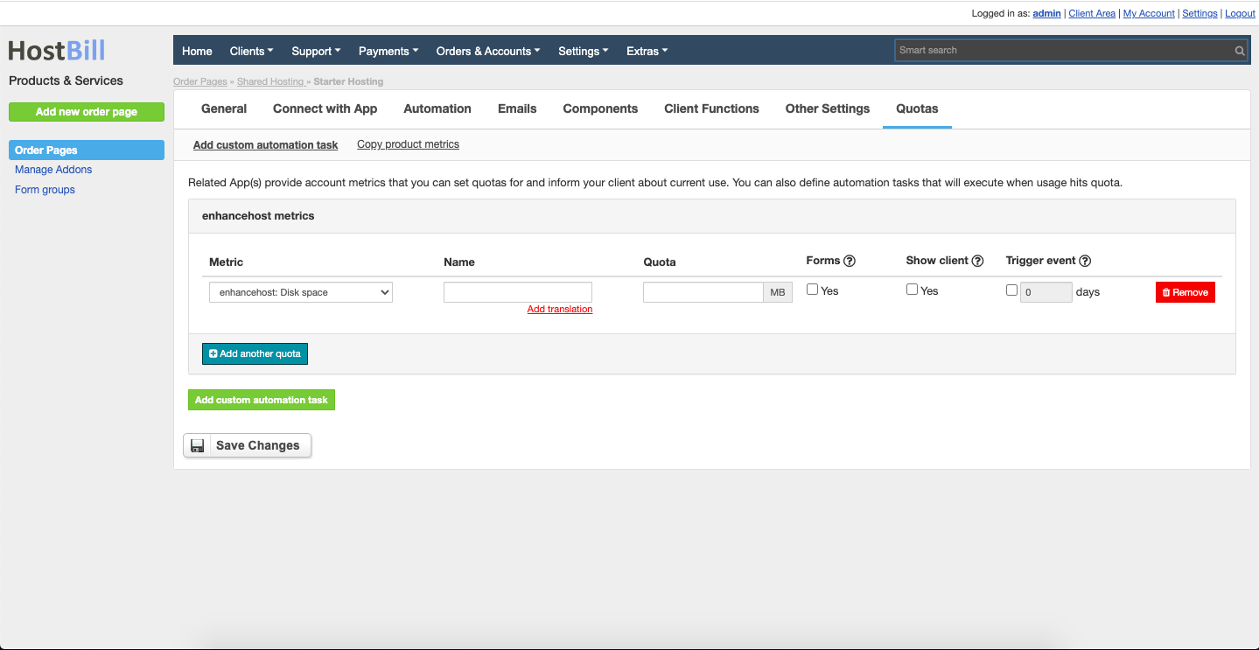This screenshot has height=650, width=1259.
Task: Open the Trigger event help icon
Action: click(1084, 260)
